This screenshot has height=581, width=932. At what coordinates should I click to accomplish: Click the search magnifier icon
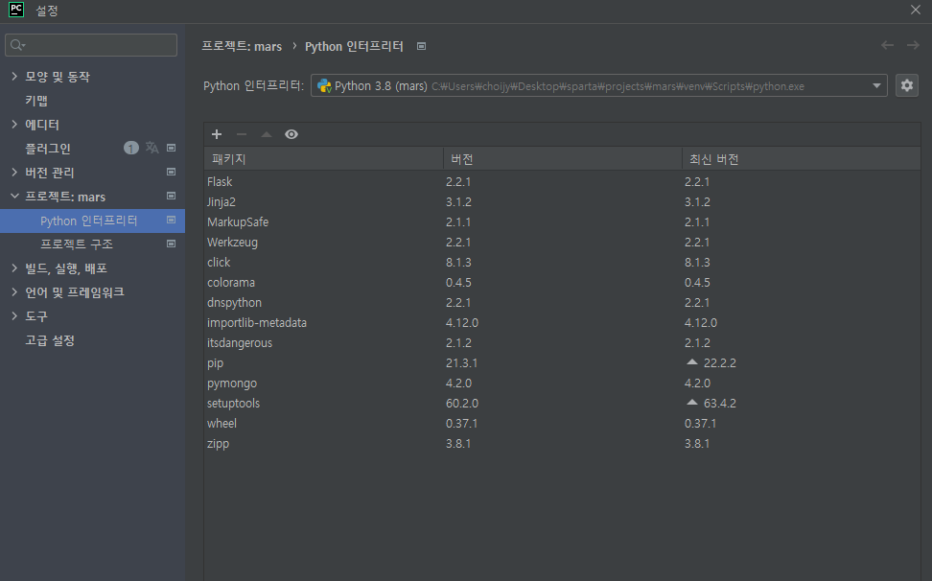click(x=17, y=45)
